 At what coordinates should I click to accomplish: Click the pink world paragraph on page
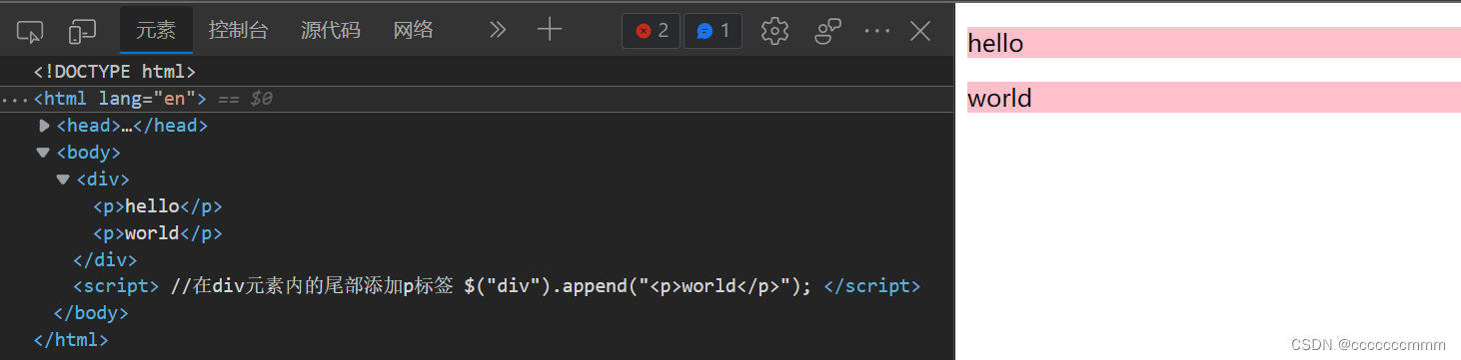(1213, 98)
